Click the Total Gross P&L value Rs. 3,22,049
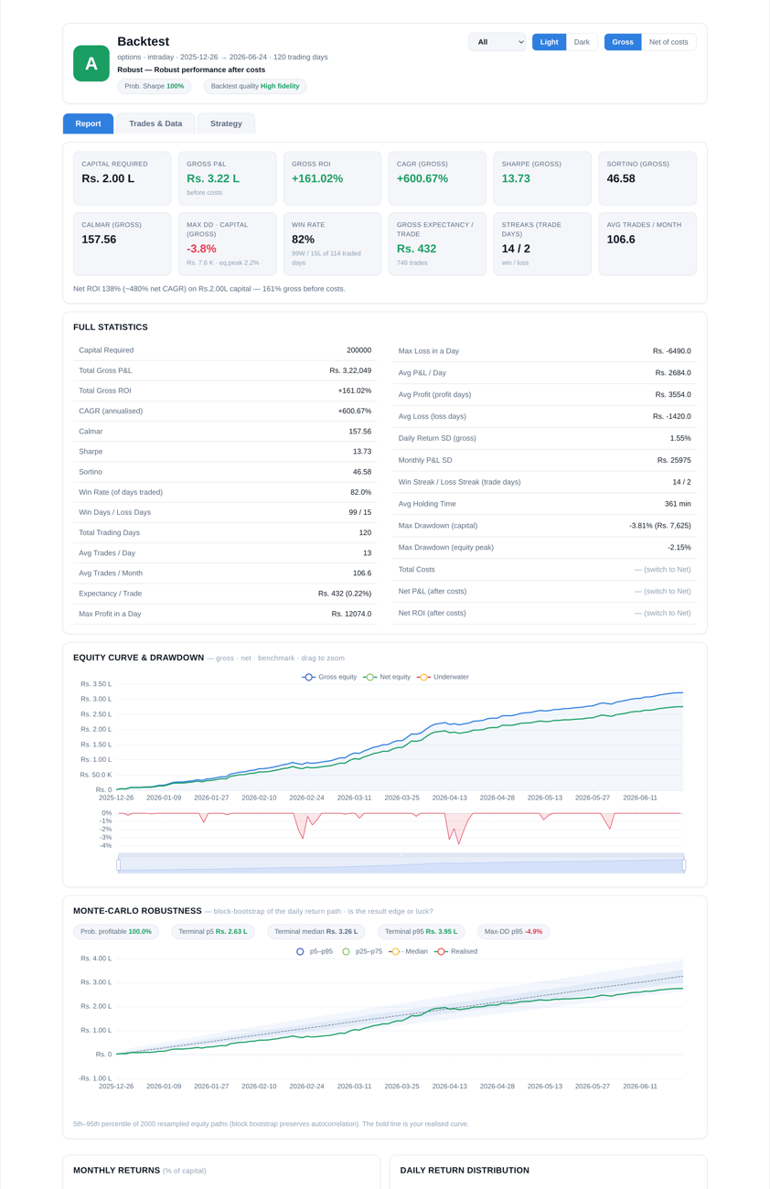 tap(350, 370)
